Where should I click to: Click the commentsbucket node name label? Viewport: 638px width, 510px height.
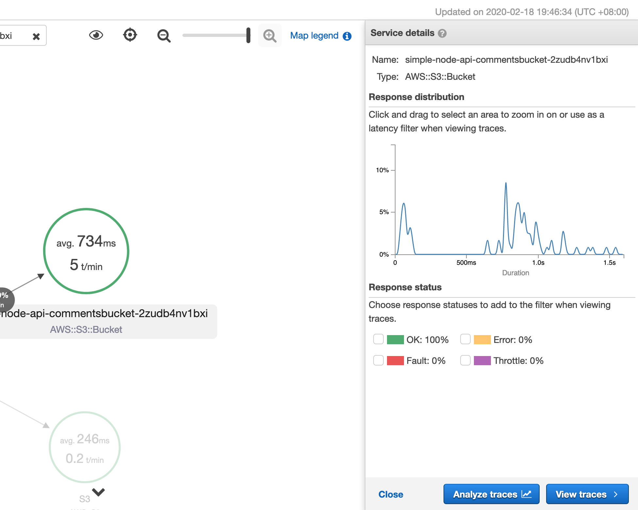coord(104,313)
